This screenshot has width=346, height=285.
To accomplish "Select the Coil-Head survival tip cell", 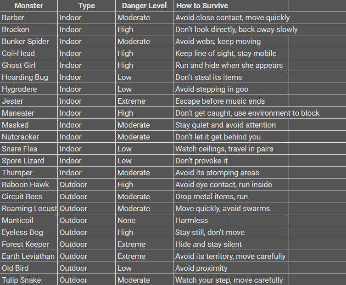I will (x=226, y=53).
